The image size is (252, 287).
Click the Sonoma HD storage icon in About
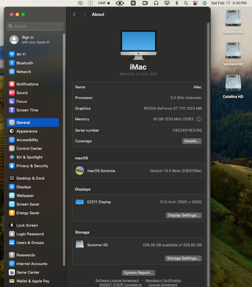80,245
